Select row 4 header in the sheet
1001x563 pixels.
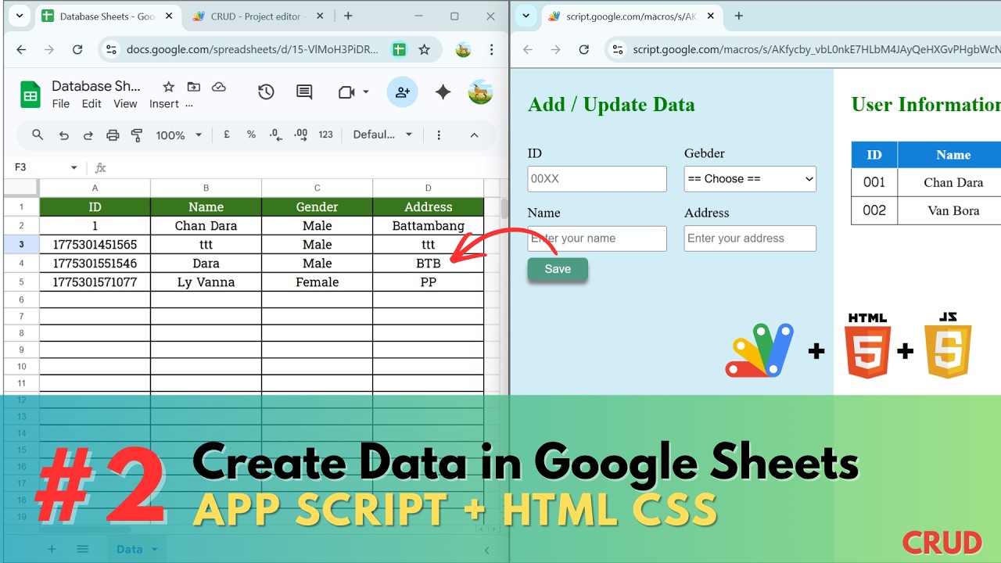point(21,264)
